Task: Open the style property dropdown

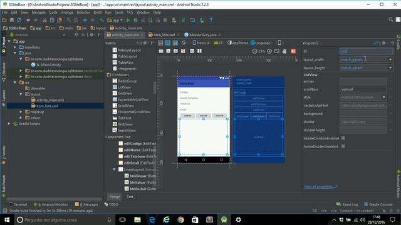Action: pyautogui.click(x=384, y=97)
